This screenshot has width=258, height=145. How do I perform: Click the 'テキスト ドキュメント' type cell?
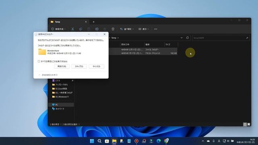click(153, 53)
